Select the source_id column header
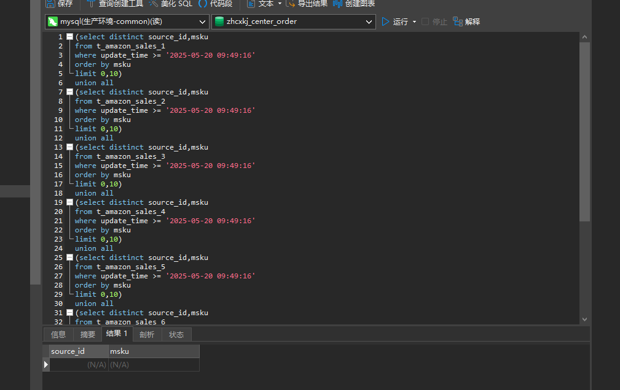The height and width of the screenshot is (390, 620). 79,351
